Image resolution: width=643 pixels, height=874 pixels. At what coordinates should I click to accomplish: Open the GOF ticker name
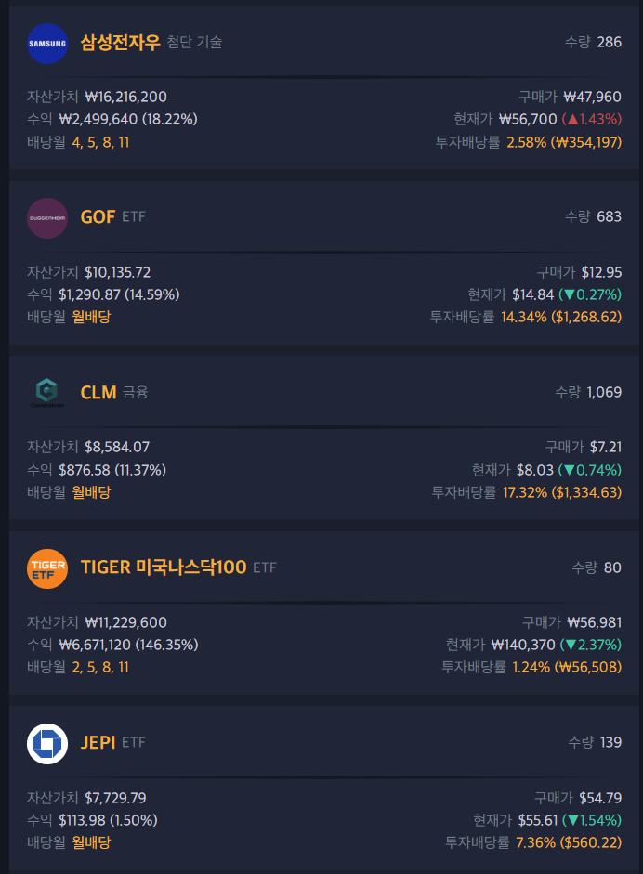click(x=98, y=217)
